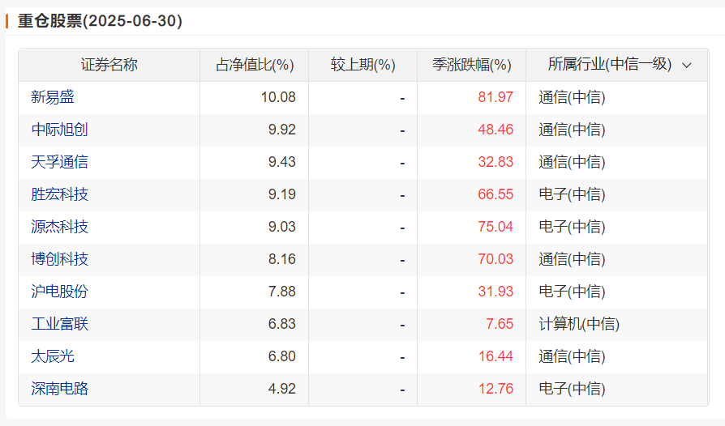Select the 16.44 quarterly change value
The image size is (725, 426).
495,356
